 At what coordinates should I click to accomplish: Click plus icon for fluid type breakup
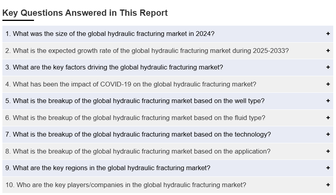tap(328, 118)
